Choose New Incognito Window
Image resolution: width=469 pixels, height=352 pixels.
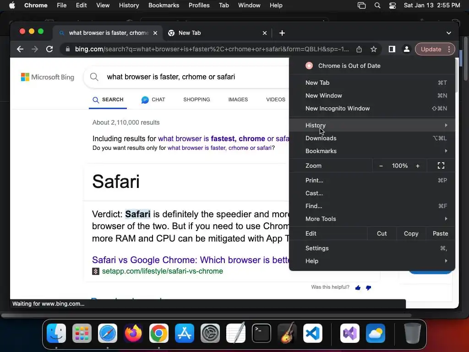coord(372,108)
